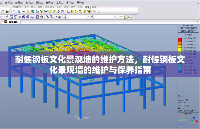Switch to the 荷载 ribbon tab
200x129 pixels.
tap(66, 7)
